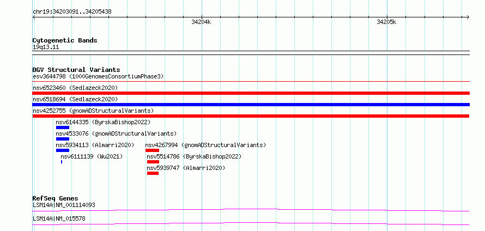Open nsv4533076 gnomAD variant label
Image resolution: width=485 pixels, height=231 pixels.
116,133
